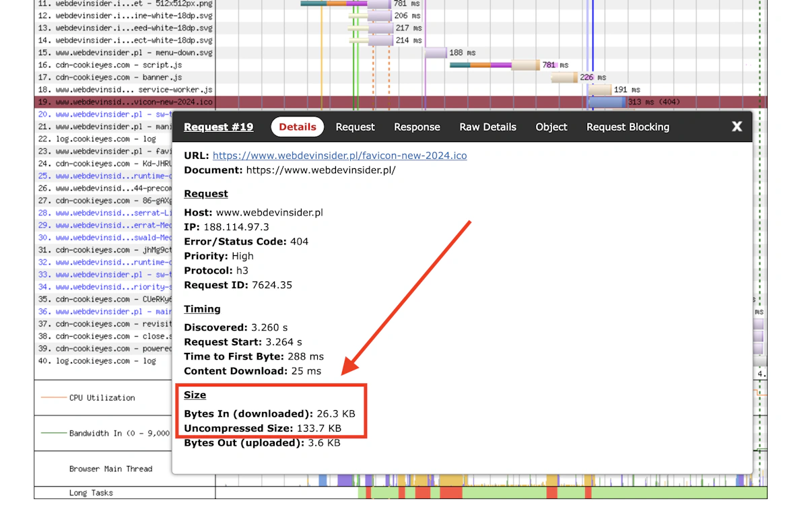Select the Details tab

(x=298, y=127)
